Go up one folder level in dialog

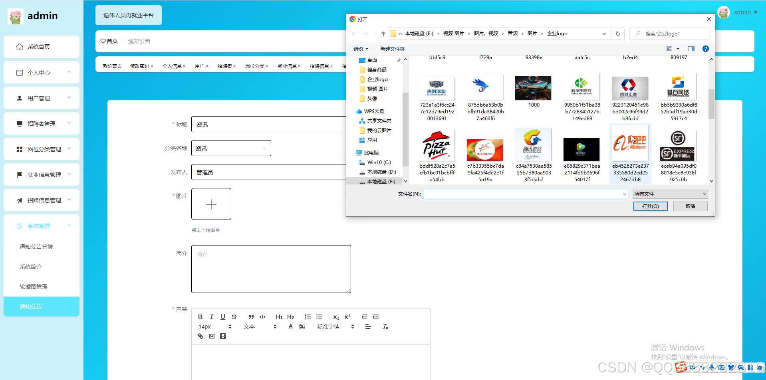[383, 34]
